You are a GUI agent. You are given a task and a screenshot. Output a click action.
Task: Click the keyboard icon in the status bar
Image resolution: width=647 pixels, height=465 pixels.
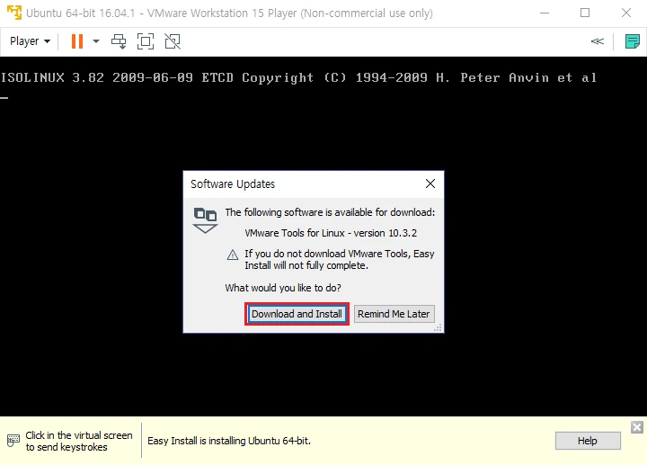13,440
